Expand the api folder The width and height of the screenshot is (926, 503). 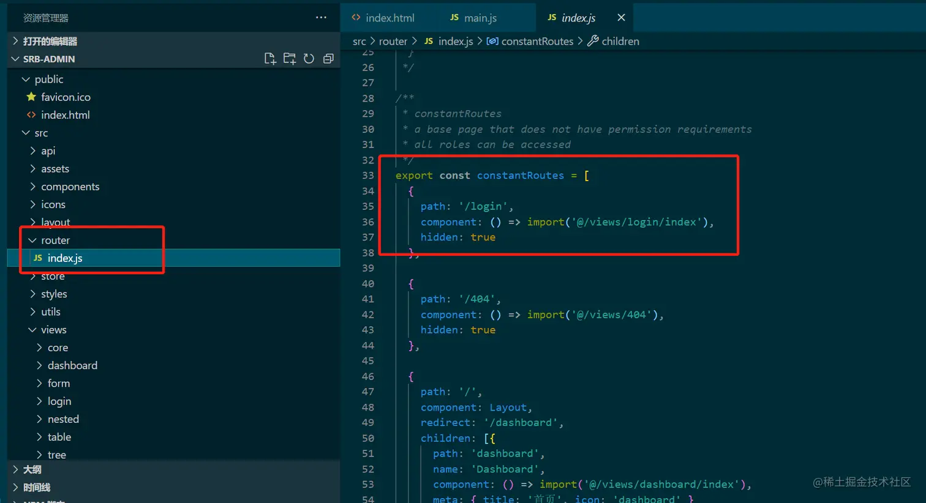[173, 151]
